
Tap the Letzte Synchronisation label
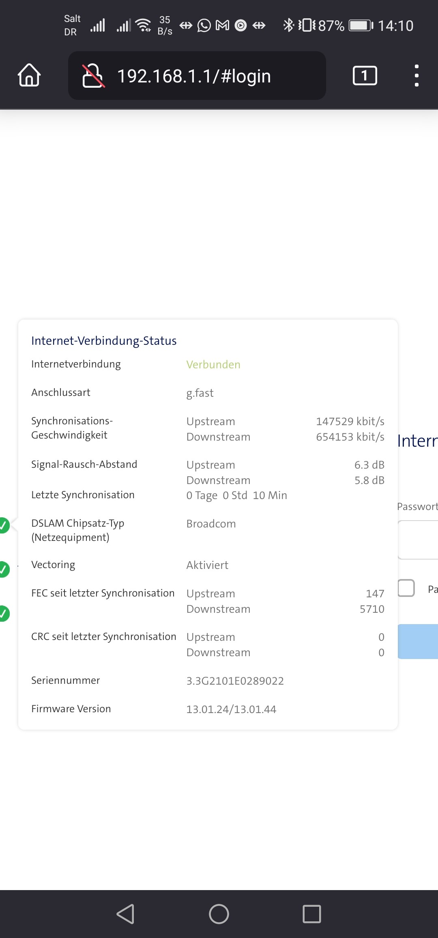point(83,495)
